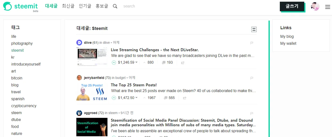The width and height of the screenshot is (332, 137).
Task: Open Steemification of Social Media thumbnail
Action: click(92, 127)
